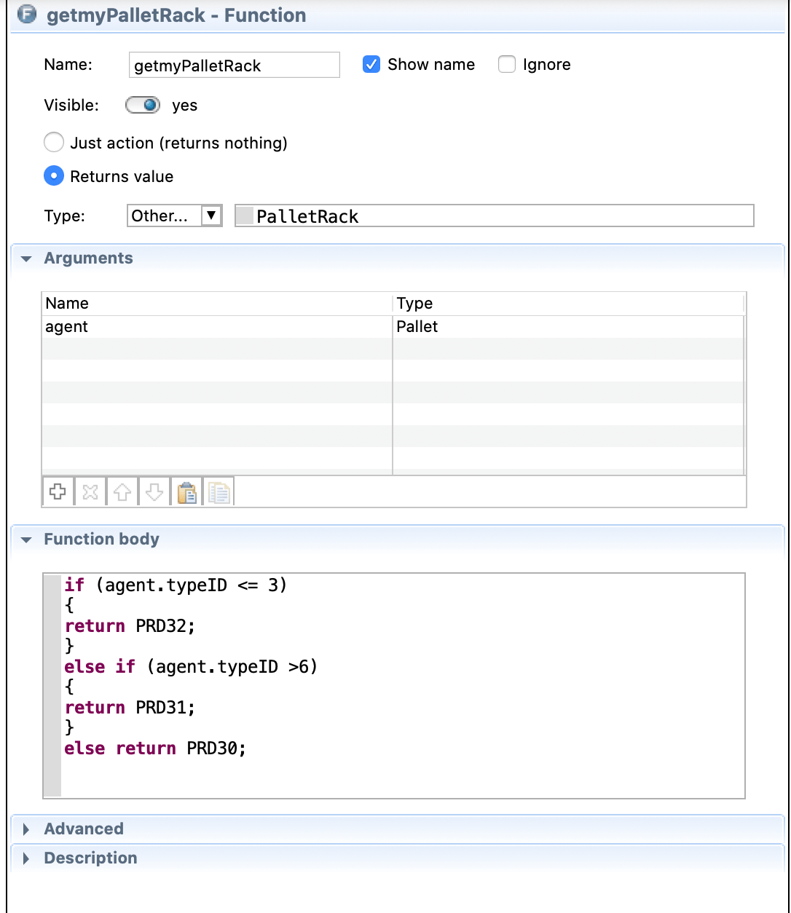Delete selected argument with X icon

point(90,493)
